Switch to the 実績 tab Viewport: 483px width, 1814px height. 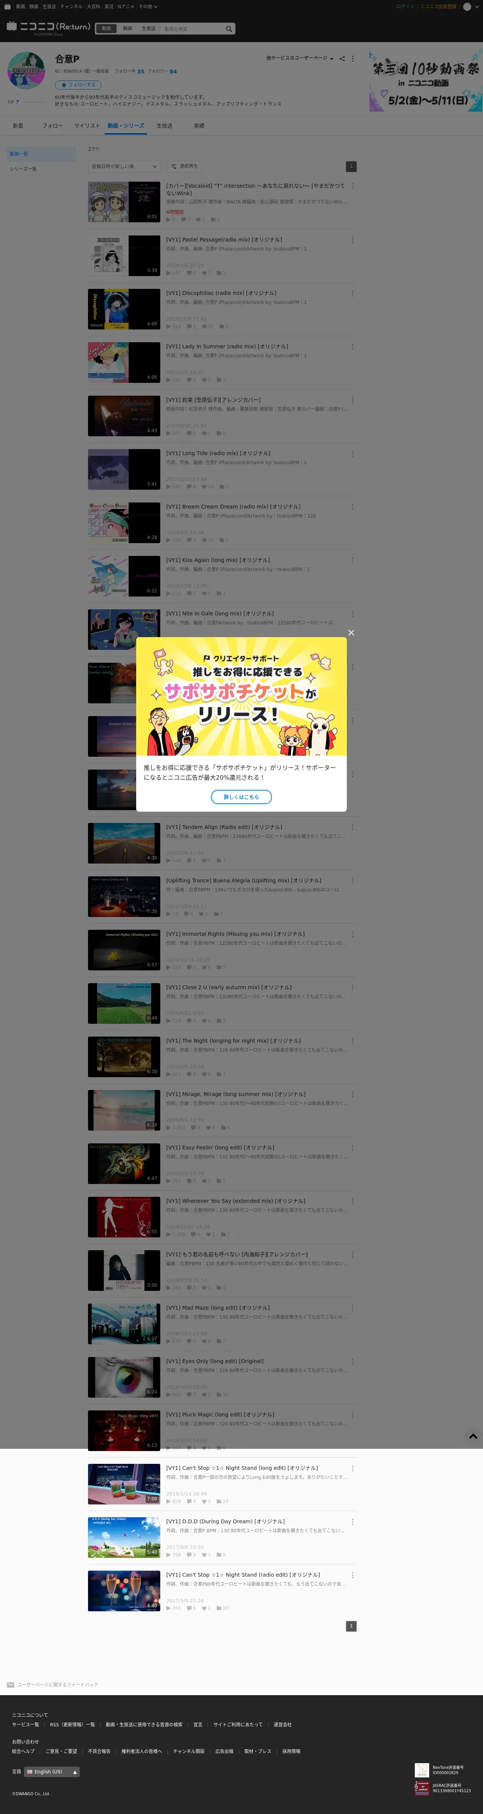click(199, 126)
